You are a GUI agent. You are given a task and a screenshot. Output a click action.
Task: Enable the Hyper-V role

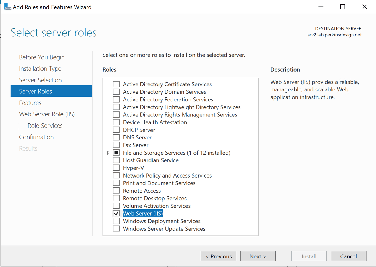[116, 168]
